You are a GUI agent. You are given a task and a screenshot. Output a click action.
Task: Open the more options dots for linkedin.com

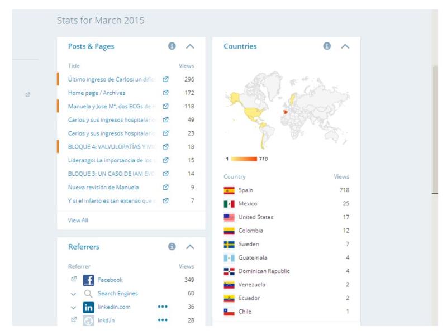[163, 307]
